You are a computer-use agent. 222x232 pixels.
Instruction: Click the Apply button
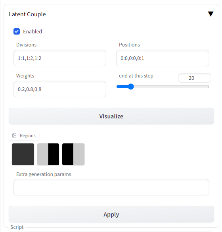click(x=111, y=214)
